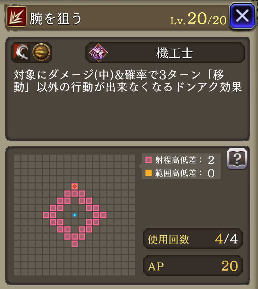The image size is (258, 289).
Task: Close the skill detail window
Action: (242, 16)
